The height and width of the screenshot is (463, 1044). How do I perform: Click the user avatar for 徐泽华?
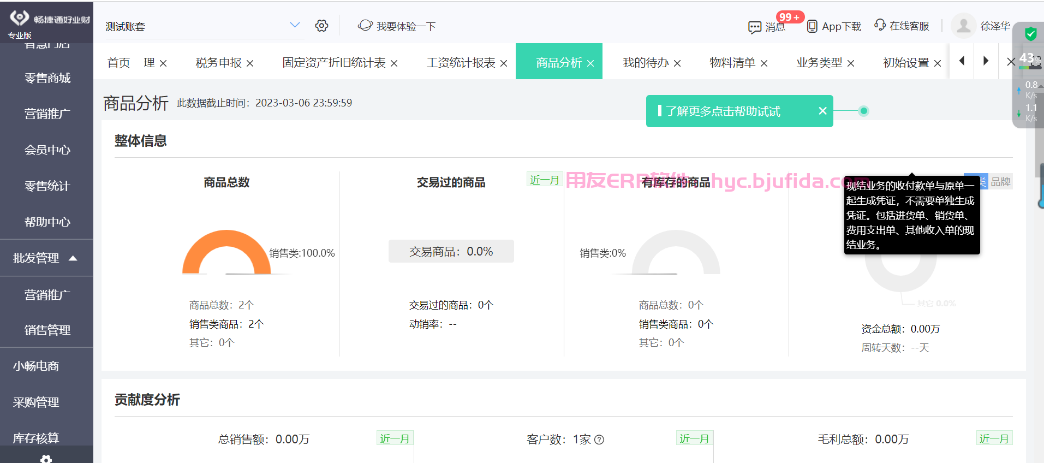click(964, 26)
